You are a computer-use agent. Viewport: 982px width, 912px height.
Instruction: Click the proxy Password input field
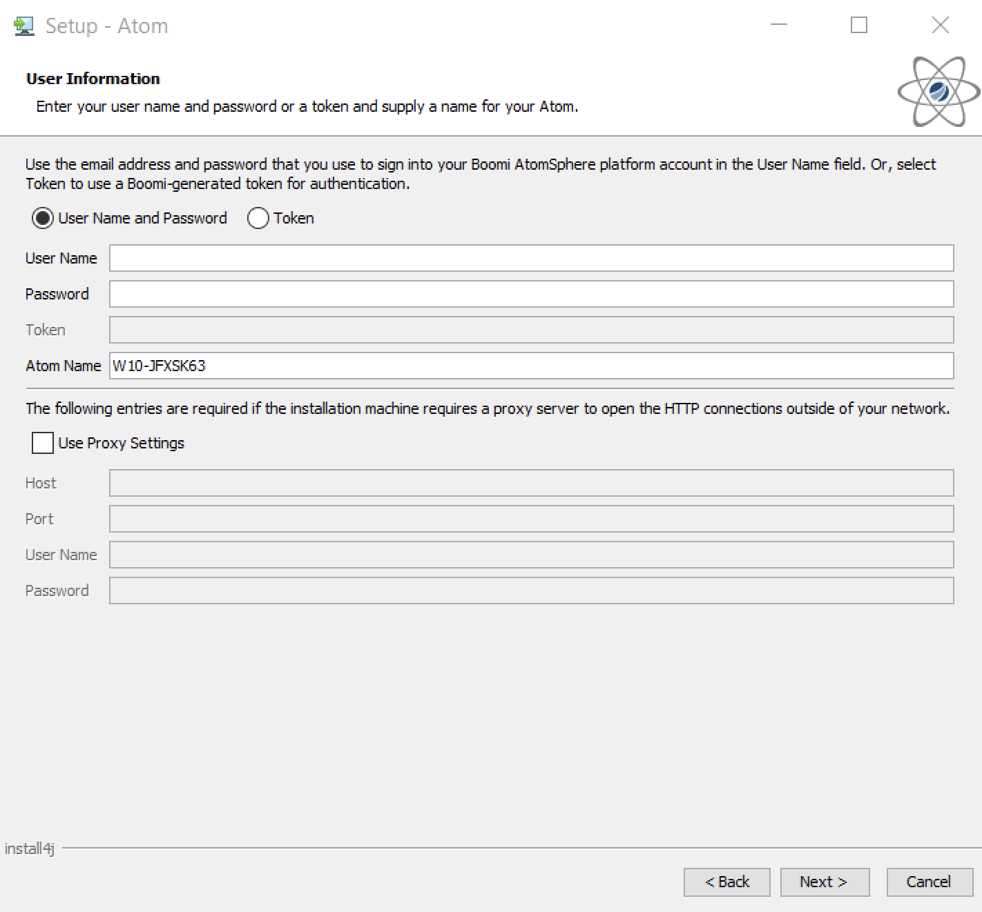(532, 591)
